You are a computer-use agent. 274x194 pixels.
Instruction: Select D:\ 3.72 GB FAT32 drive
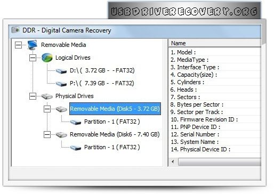(102, 70)
